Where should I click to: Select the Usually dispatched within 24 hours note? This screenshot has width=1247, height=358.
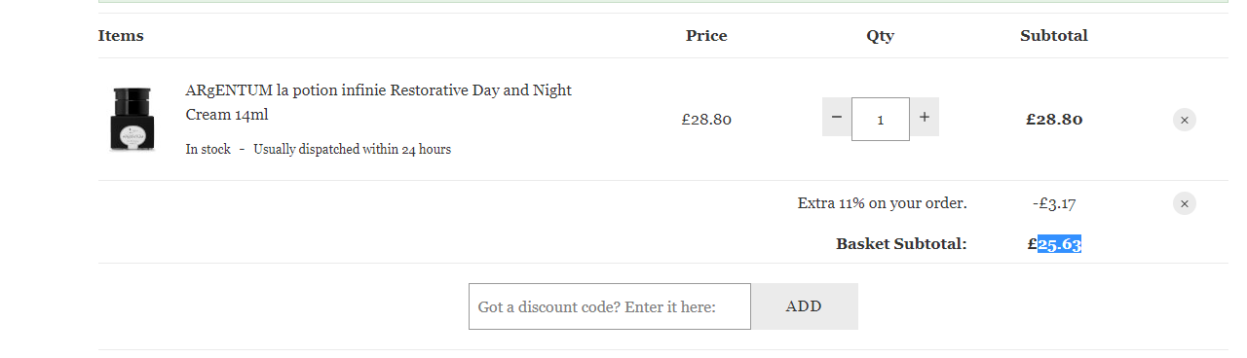pos(352,149)
